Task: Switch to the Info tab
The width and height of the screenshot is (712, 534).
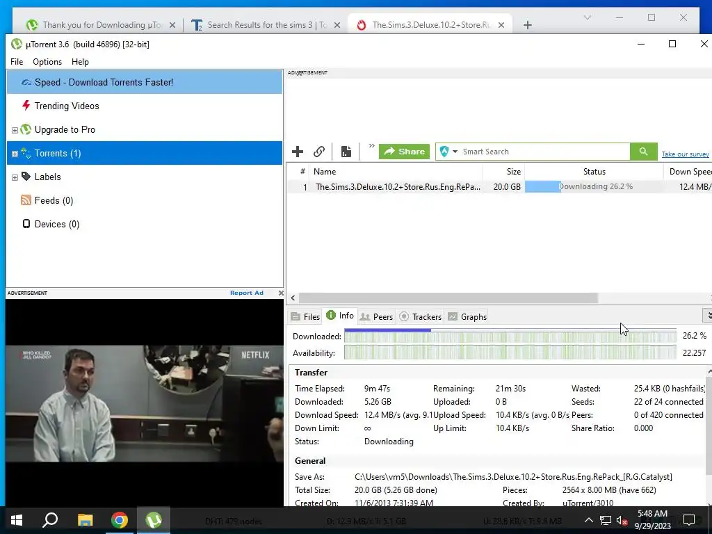Action: [340, 316]
